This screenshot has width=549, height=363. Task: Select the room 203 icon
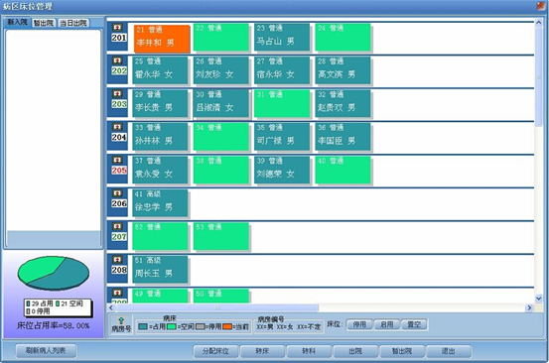117,93
